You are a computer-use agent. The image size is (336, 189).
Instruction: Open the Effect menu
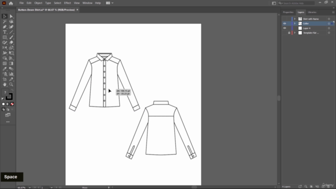[68, 3]
